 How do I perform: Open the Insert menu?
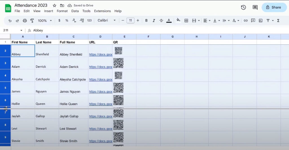coord(49,11)
